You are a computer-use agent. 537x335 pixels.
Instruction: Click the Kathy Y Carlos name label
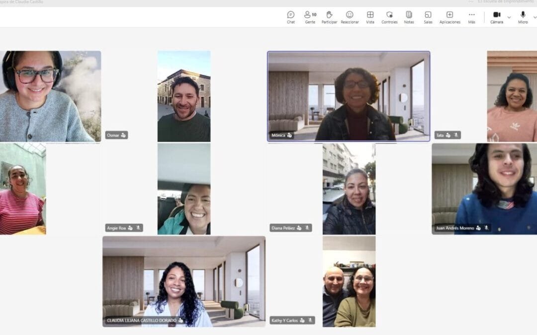284,321
